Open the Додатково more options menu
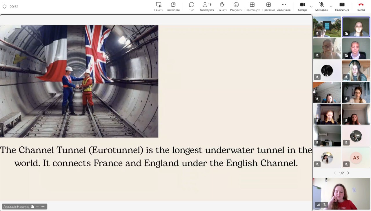The image size is (371, 211). (x=283, y=6)
